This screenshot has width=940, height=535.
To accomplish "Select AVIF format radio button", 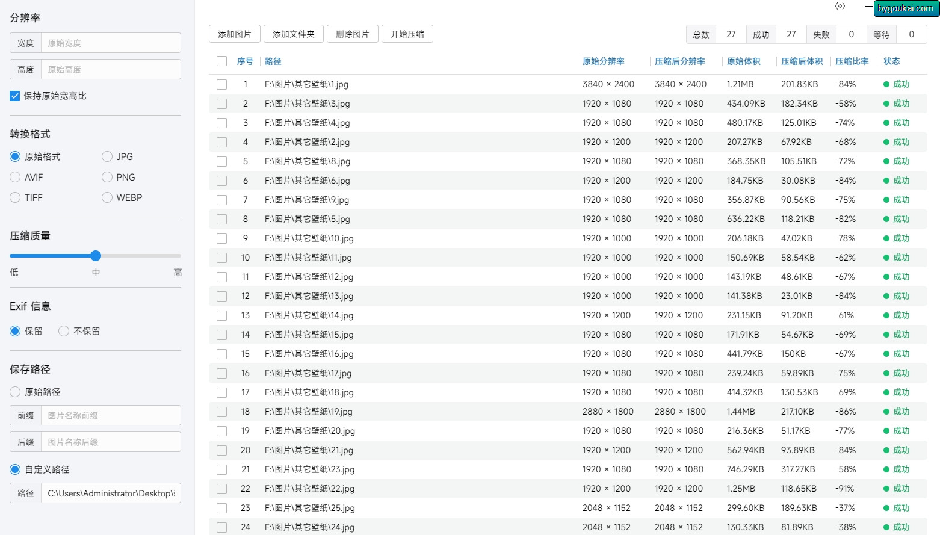I will [x=15, y=177].
